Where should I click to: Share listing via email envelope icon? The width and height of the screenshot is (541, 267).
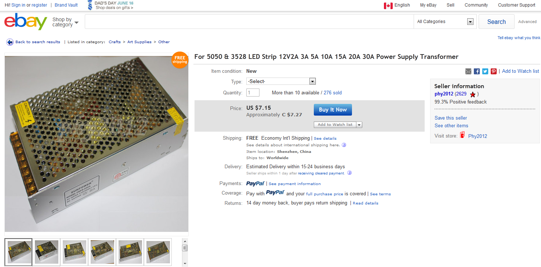point(468,71)
